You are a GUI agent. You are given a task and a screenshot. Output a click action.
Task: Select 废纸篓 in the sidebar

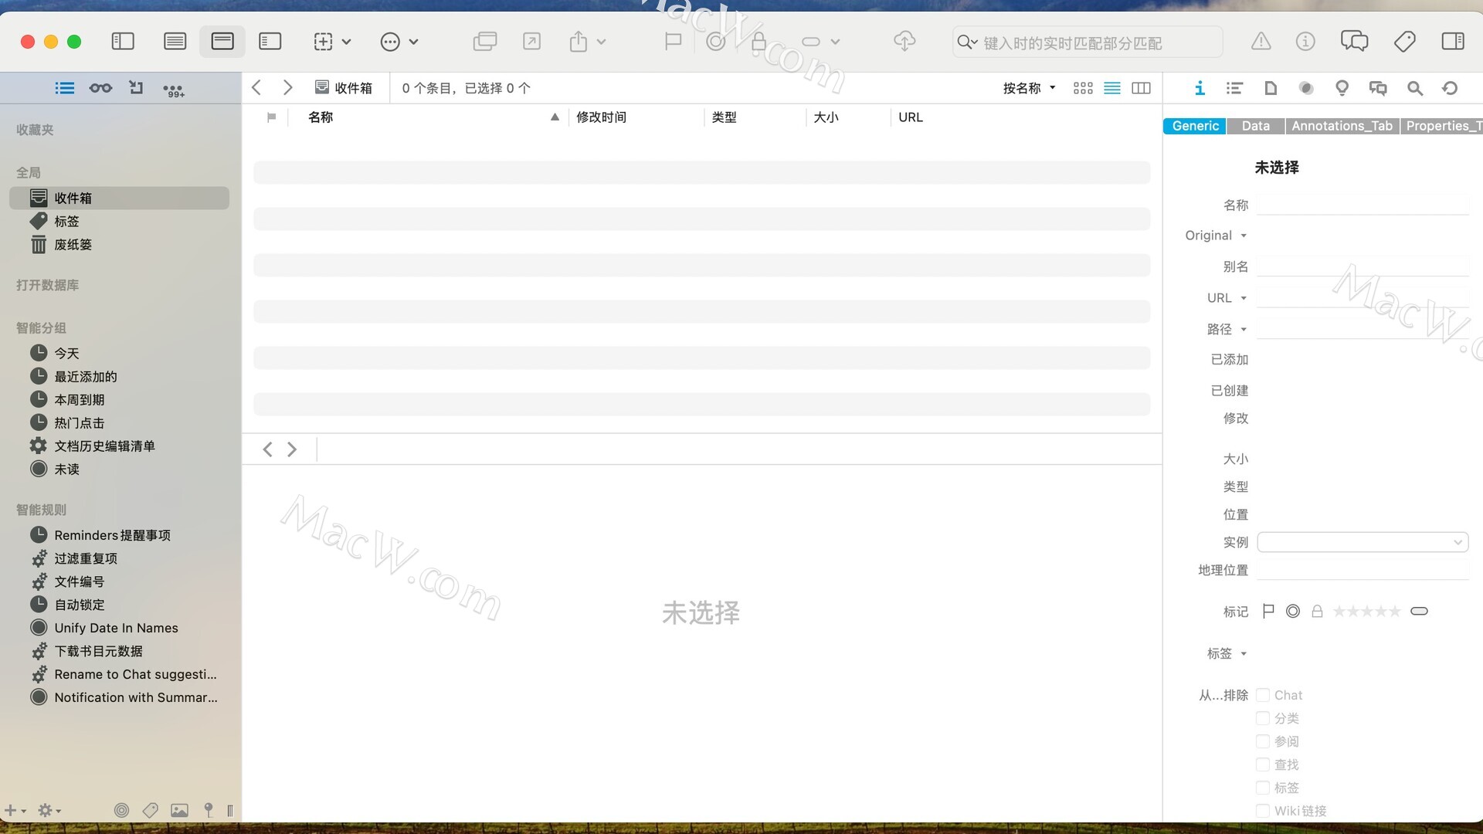73,245
